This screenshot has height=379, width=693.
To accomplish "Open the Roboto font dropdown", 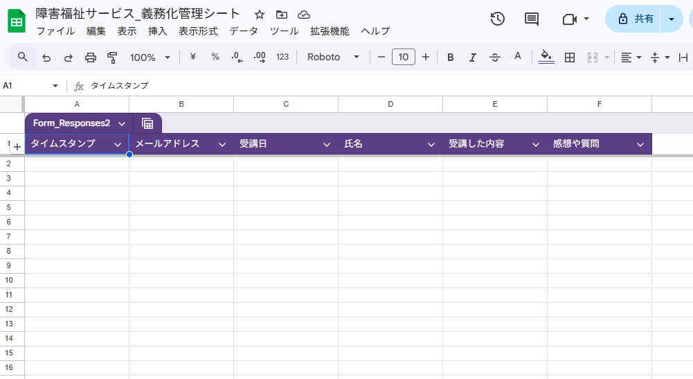I will [x=334, y=57].
